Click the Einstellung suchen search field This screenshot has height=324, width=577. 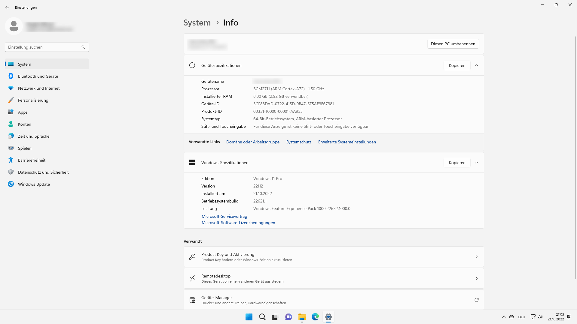tap(47, 47)
